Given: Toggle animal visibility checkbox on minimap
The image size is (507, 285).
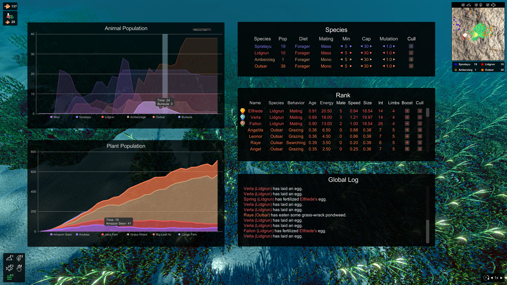Looking at the screenshot, I should (x=487, y=5).
